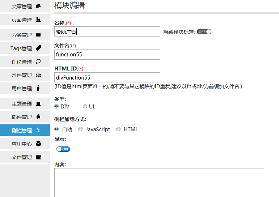Select the DIV type radio button
279x197 pixels.
pyautogui.click(x=56, y=106)
